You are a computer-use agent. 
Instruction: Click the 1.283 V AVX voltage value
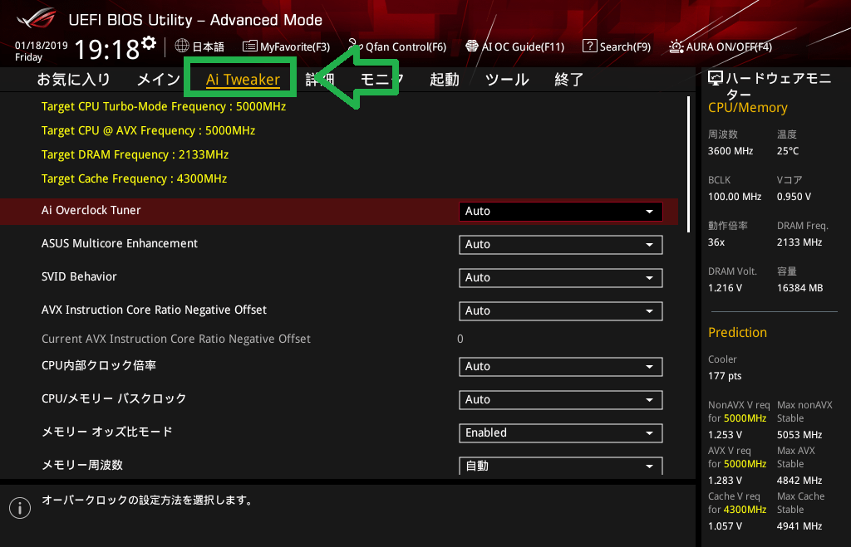[x=725, y=480]
